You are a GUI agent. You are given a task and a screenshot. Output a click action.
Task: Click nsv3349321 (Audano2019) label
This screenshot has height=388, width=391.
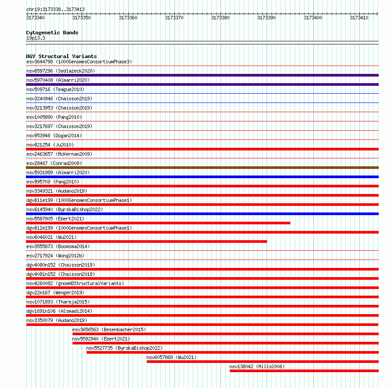pos(57,191)
